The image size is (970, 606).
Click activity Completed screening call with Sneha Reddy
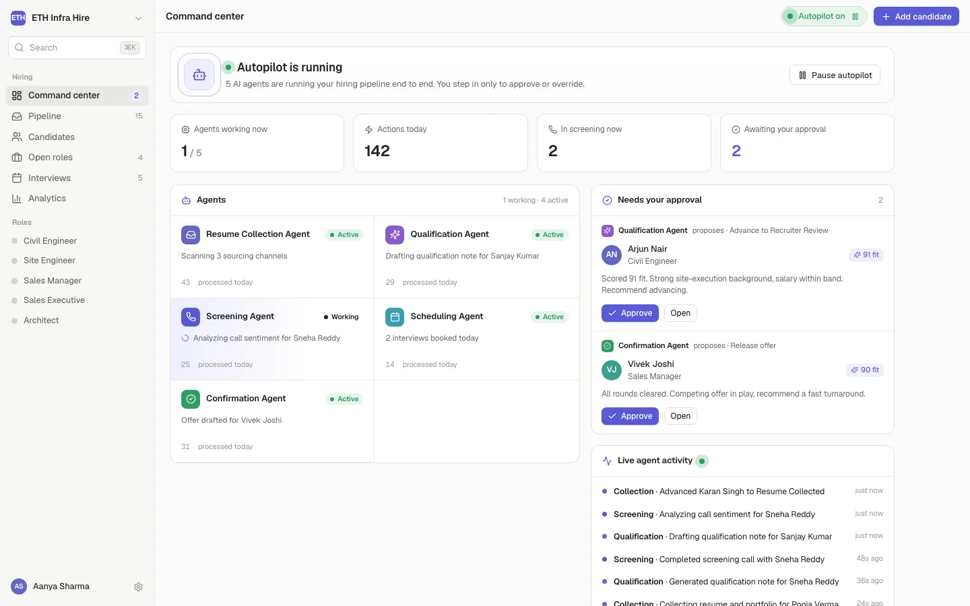(x=742, y=560)
